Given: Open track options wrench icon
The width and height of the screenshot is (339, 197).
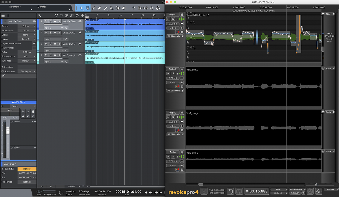Looking at the screenshot, I should point(40,16).
